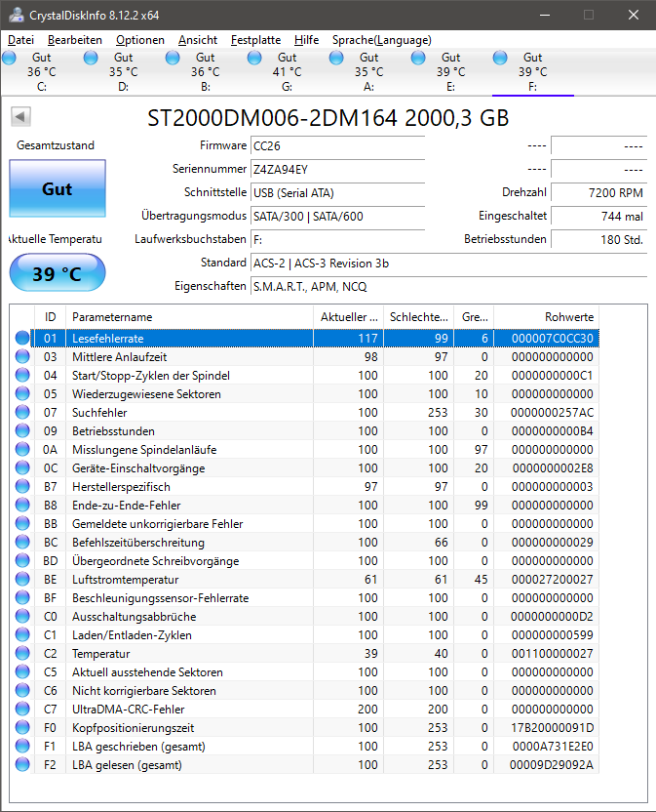Click status icon of Misslungene Spindelanläufe row
The width and height of the screenshot is (656, 812).
pyautogui.click(x=22, y=449)
